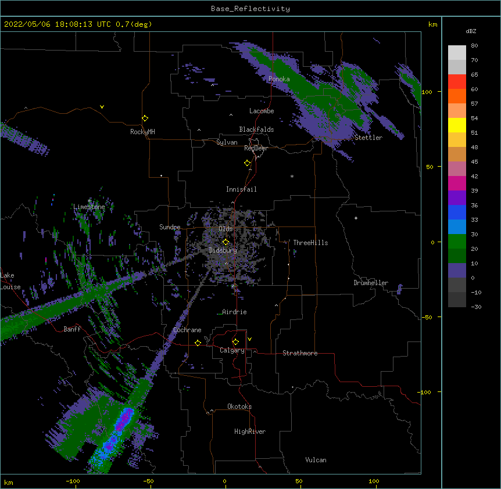The height and width of the screenshot is (489, 501).
Task: Click the yellow diamond marker beside Olds
Action: 226,242
